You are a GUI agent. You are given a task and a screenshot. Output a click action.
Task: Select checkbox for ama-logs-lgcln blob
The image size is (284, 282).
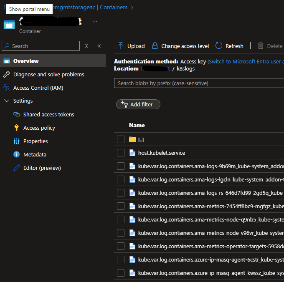point(121,179)
